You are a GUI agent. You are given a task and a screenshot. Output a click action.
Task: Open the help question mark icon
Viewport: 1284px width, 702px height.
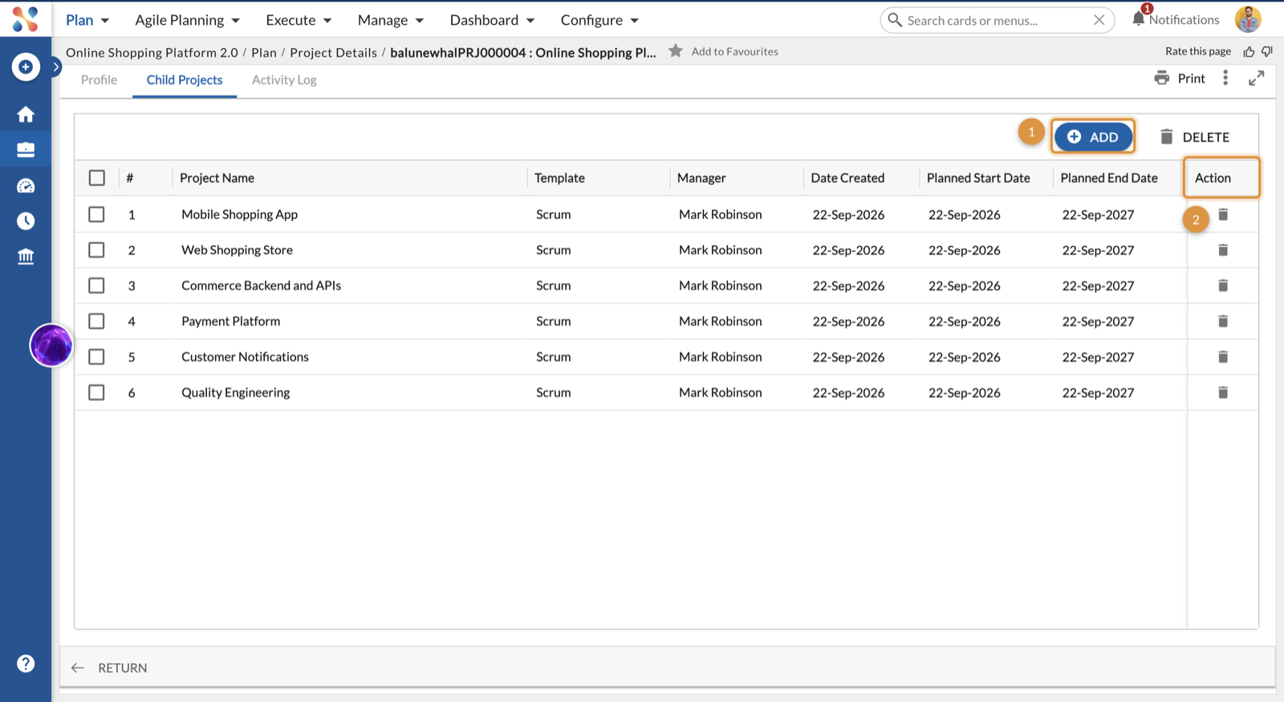(26, 663)
